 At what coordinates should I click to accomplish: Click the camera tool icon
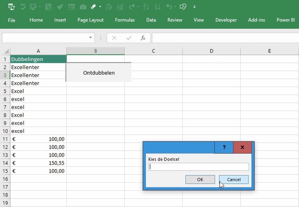83,7
